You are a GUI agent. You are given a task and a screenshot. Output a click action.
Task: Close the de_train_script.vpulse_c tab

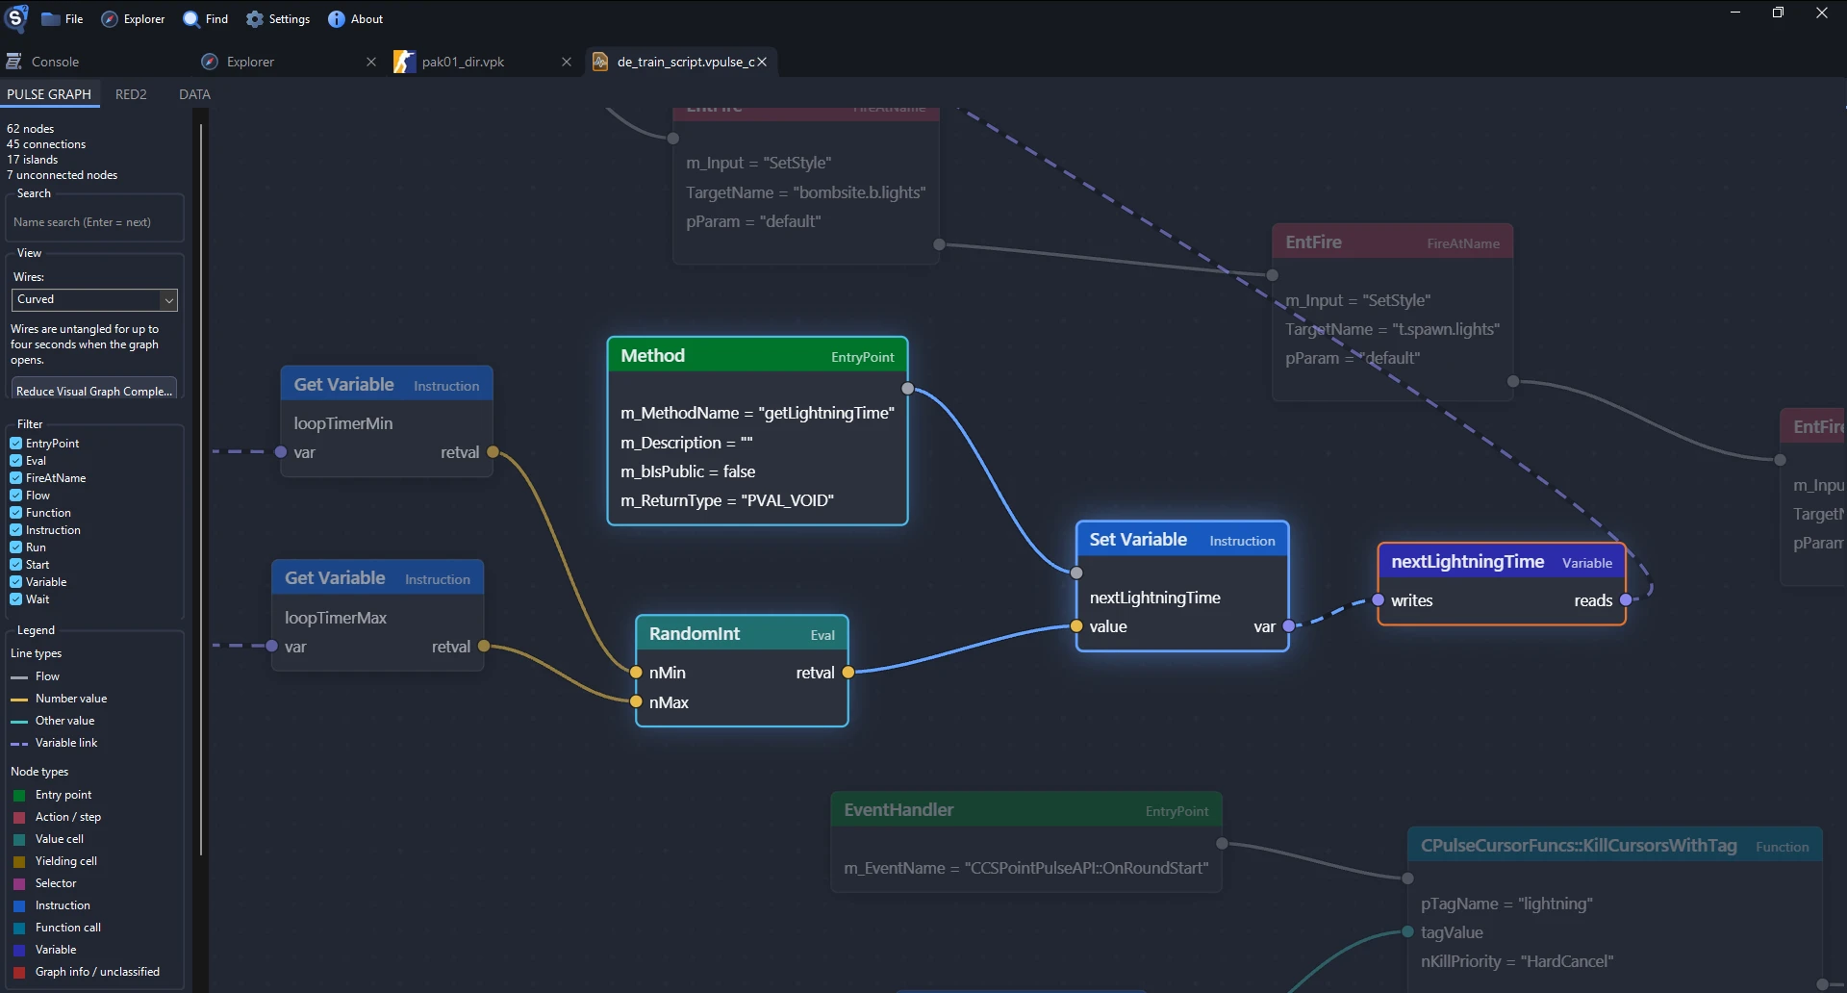(x=762, y=62)
